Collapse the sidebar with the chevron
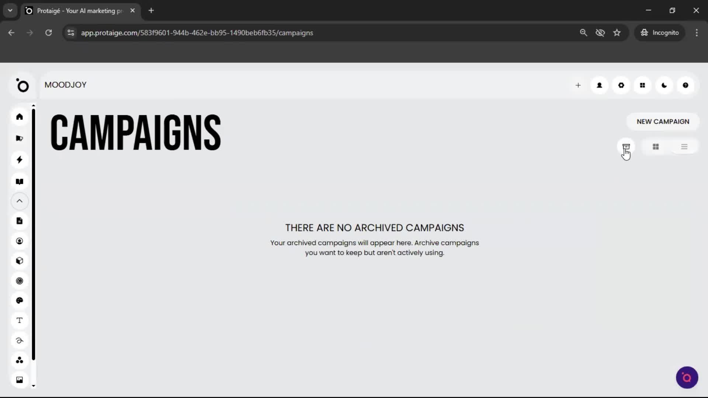Image resolution: width=708 pixels, height=398 pixels. pyautogui.click(x=20, y=201)
